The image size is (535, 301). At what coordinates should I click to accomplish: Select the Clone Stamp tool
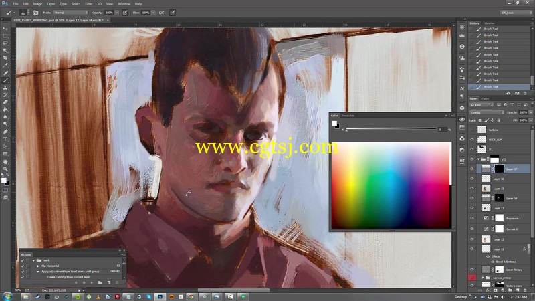pyautogui.click(x=5, y=88)
